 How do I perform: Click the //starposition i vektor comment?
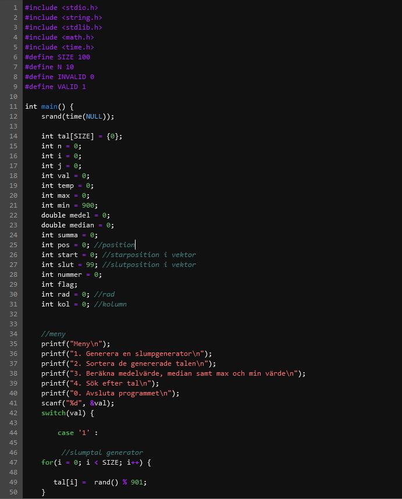coord(148,255)
